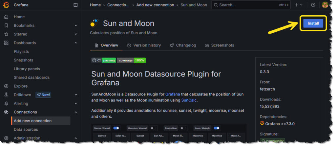Follow the Grafana link in description

pyautogui.click(x=173, y=94)
